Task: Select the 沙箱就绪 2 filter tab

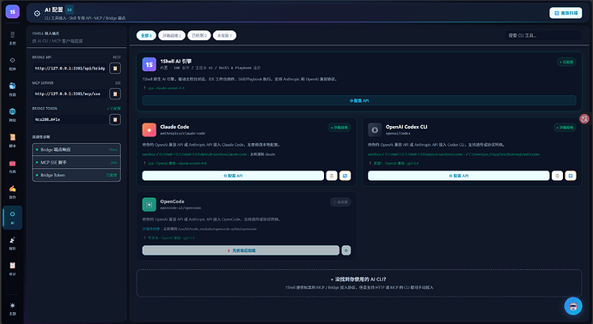Action: click(x=172, y=35)
